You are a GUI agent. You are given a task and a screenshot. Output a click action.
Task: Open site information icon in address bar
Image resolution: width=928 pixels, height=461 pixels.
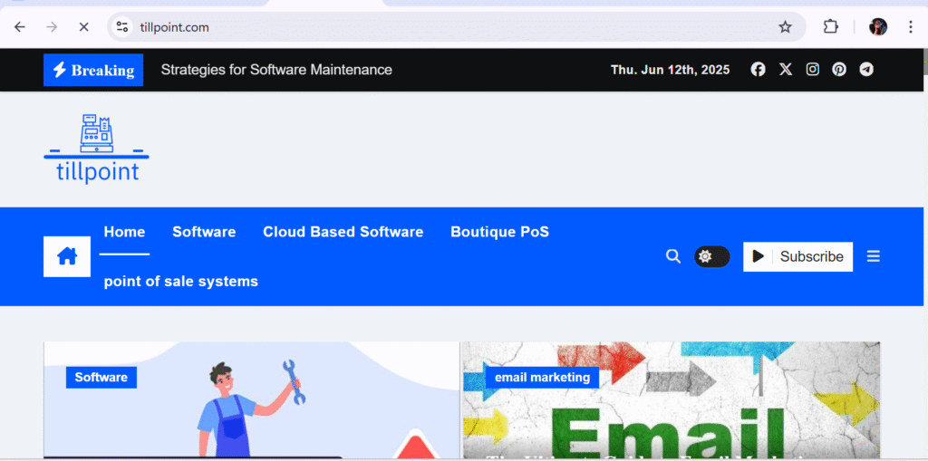122,27
